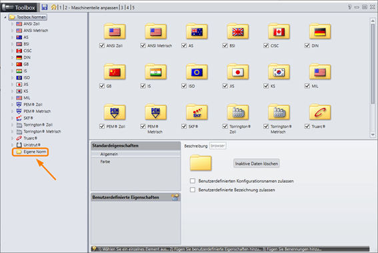The height and width of the screenshot is (253, 378).
Task: Click the help lightbulb icon at top right
Action: coord(349,7)
